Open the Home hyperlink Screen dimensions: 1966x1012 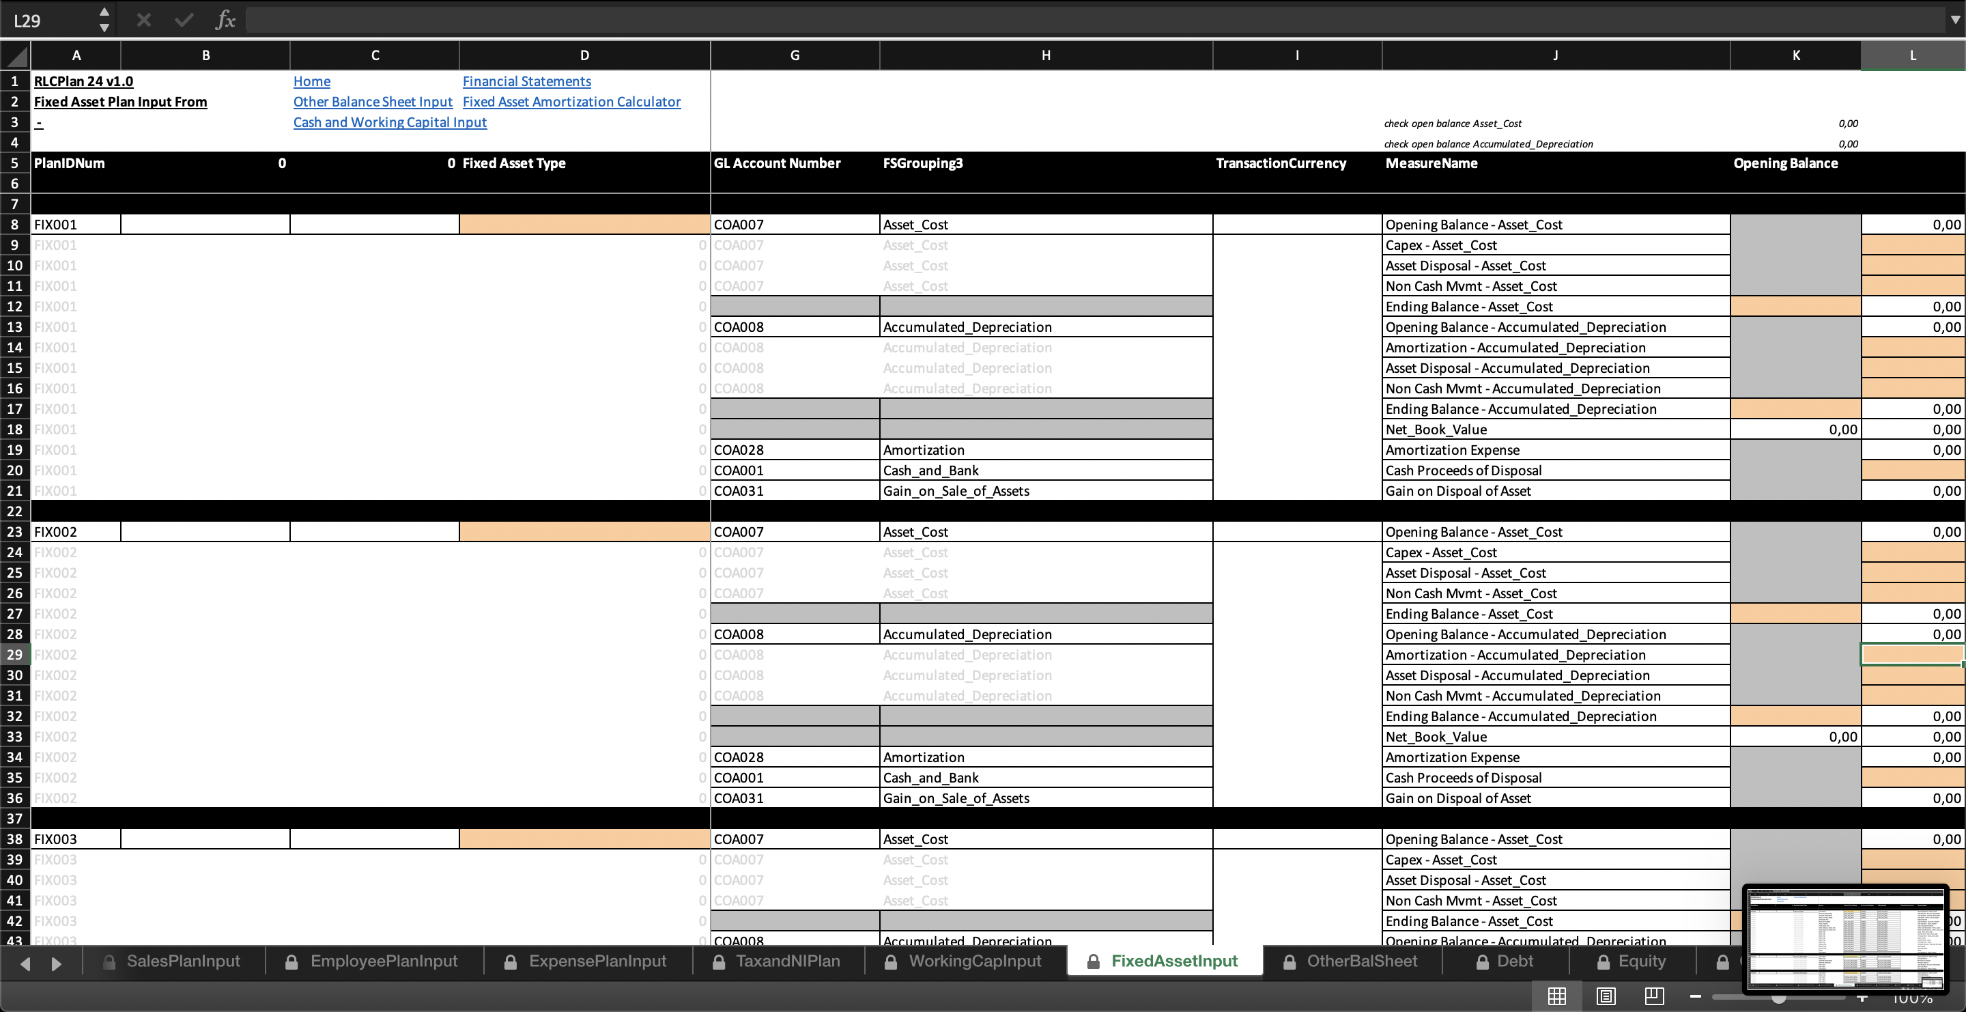click(x=311, y=81)
